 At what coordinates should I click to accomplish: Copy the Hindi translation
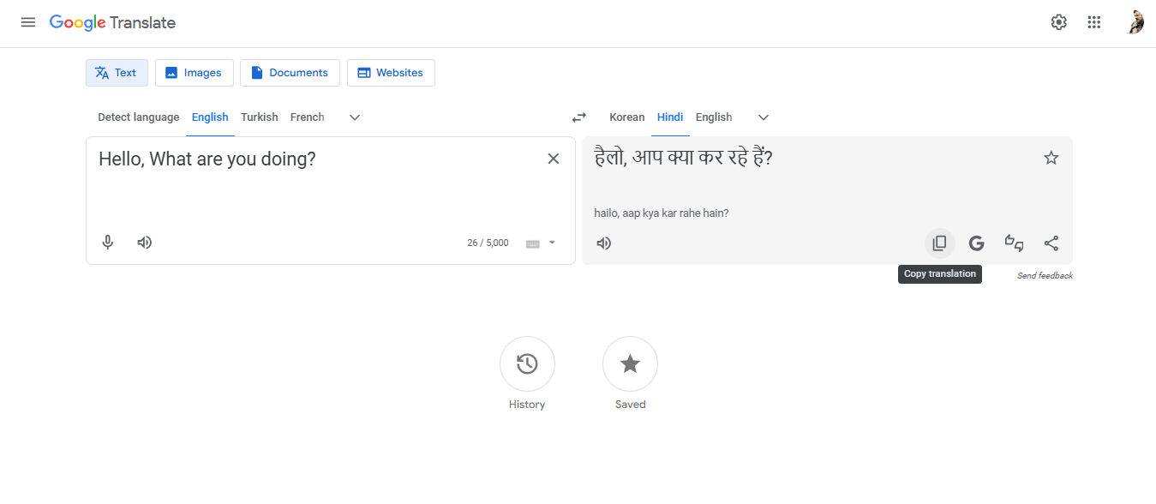click(x=939, y=243)
